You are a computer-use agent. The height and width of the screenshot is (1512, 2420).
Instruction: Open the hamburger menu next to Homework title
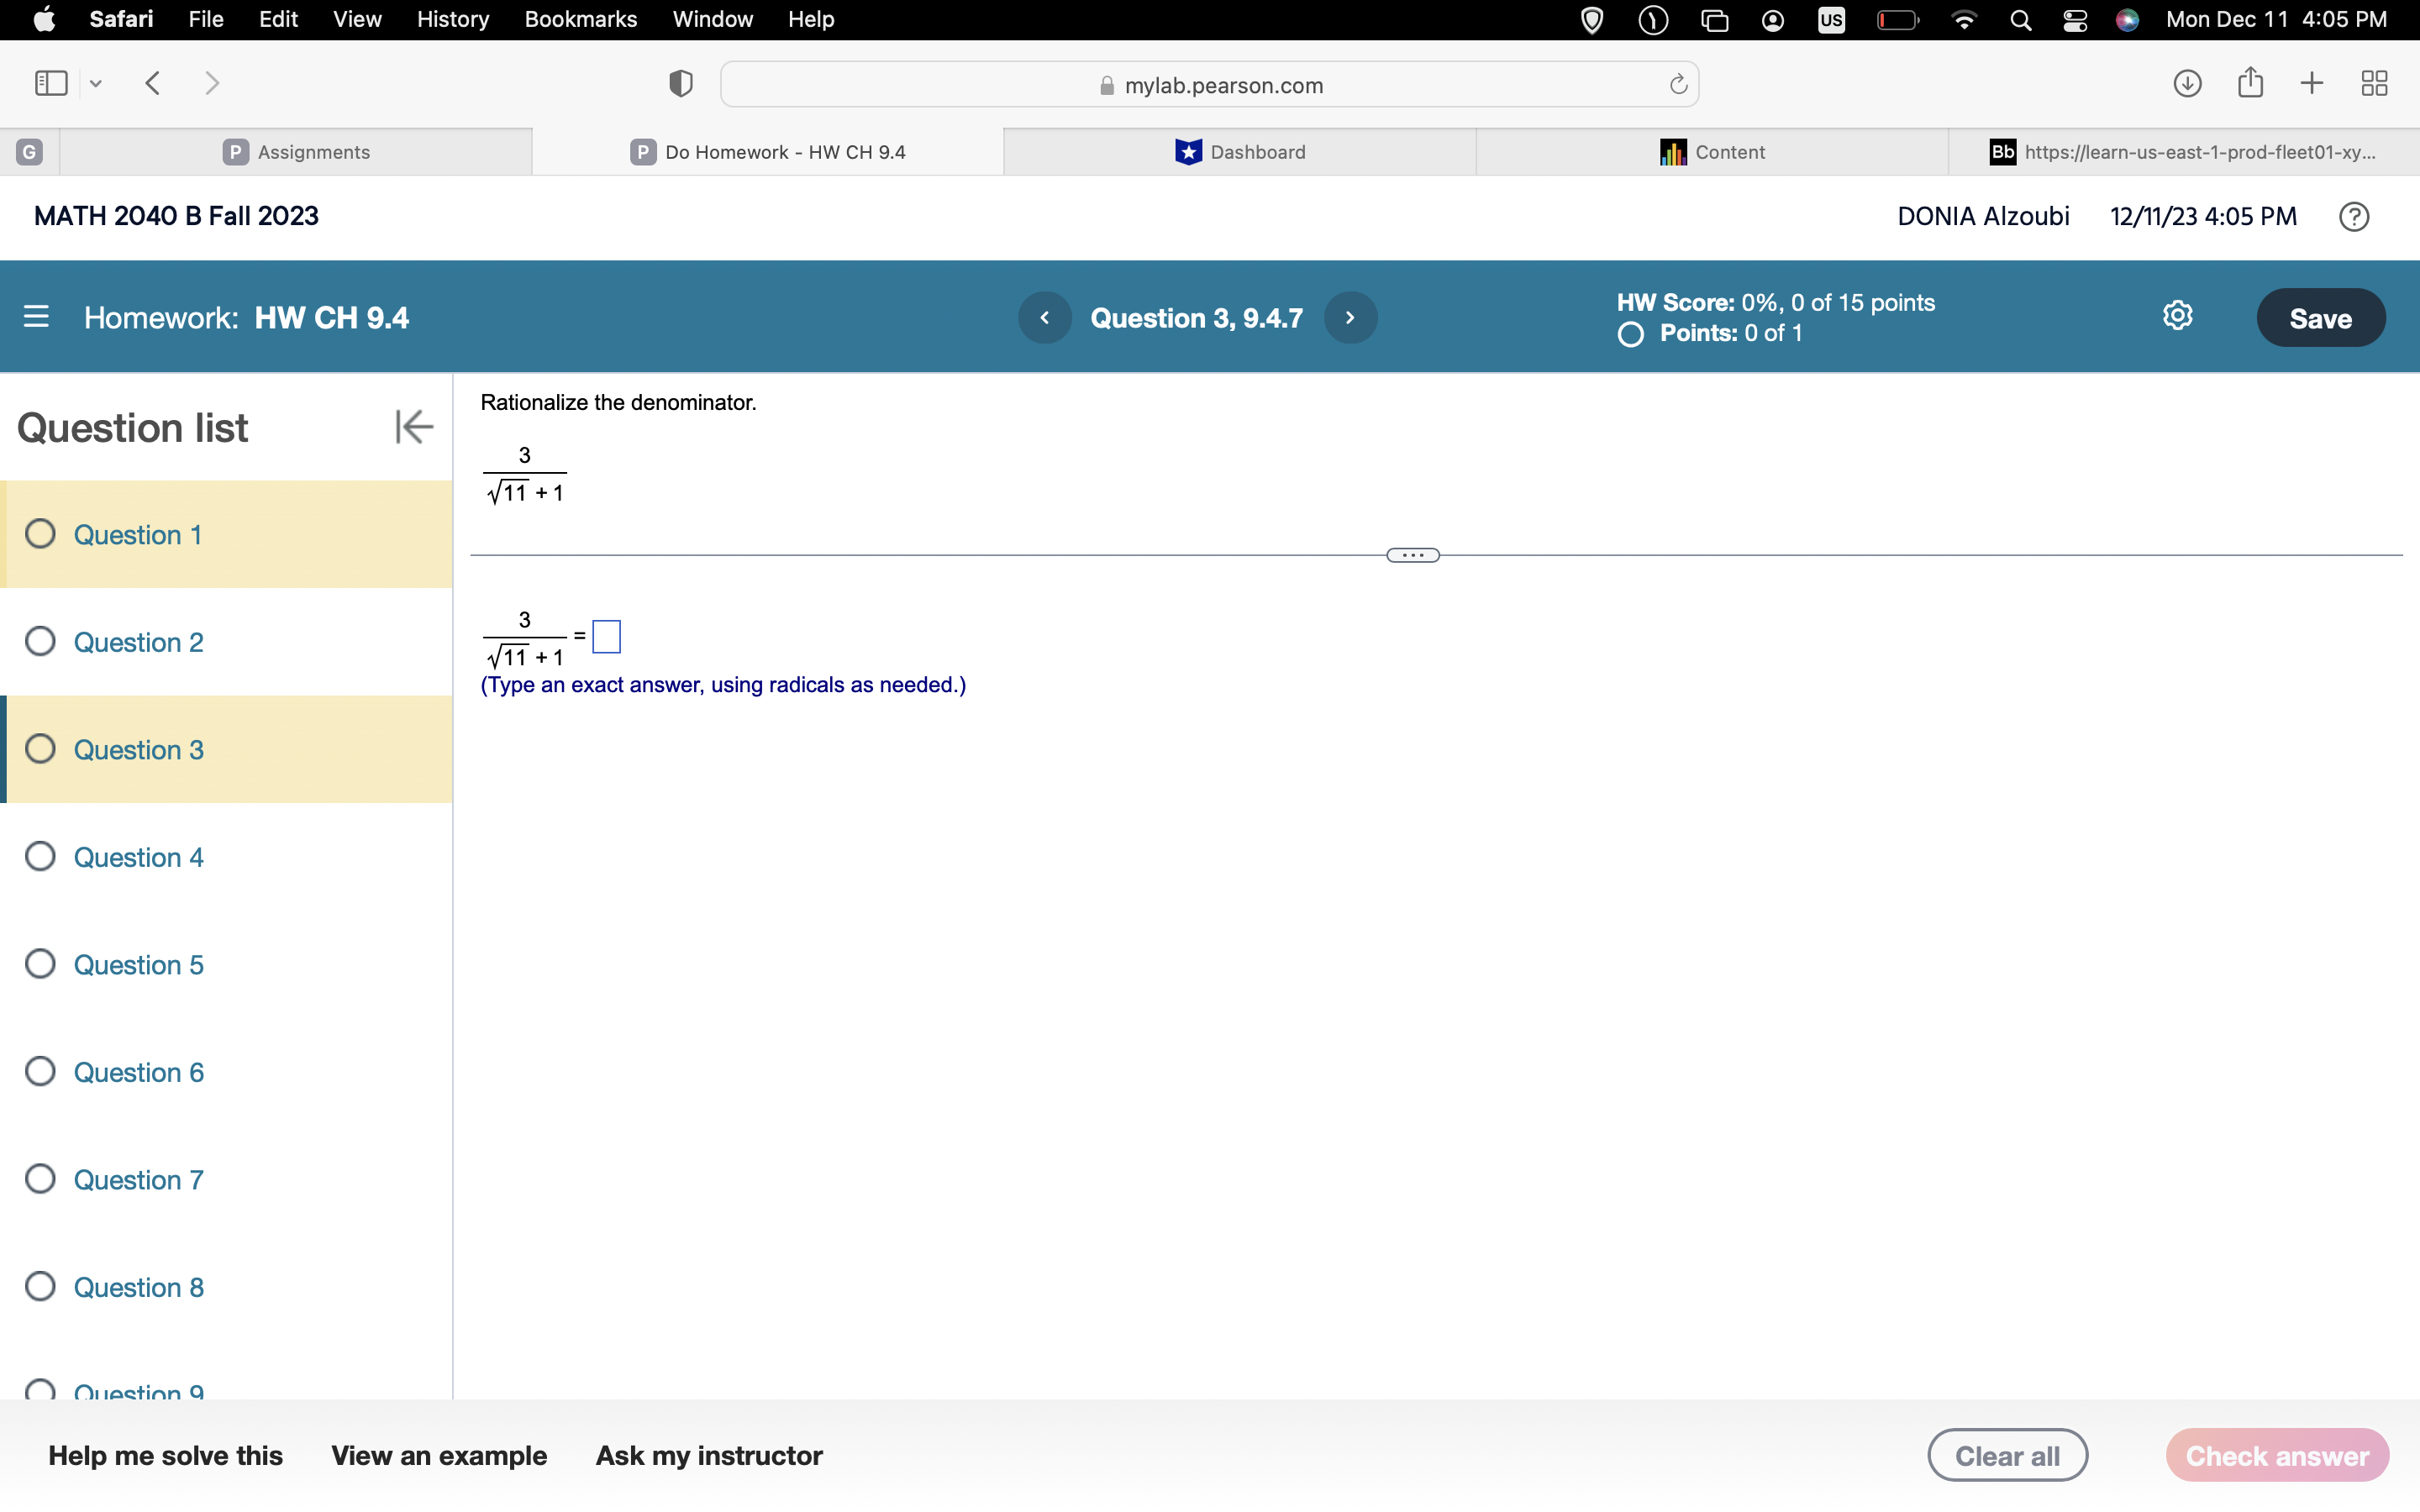click(x=36, y=317)
